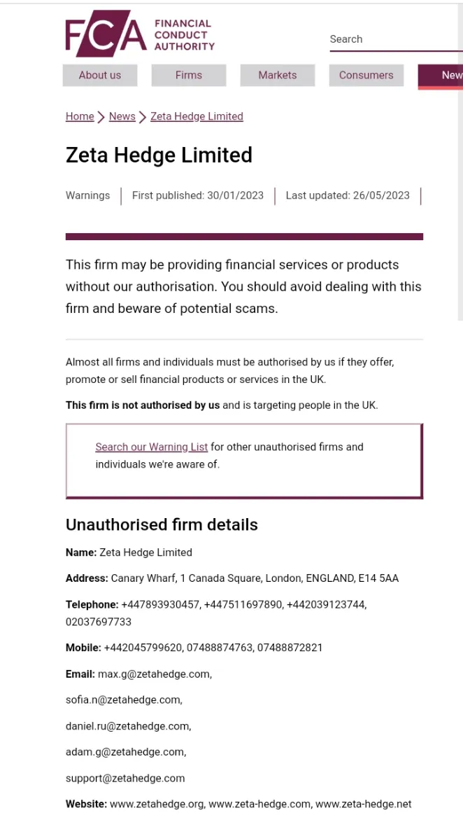Open the Firms menu
Viewport: 463px width, 815px height.
click(188, 76)
